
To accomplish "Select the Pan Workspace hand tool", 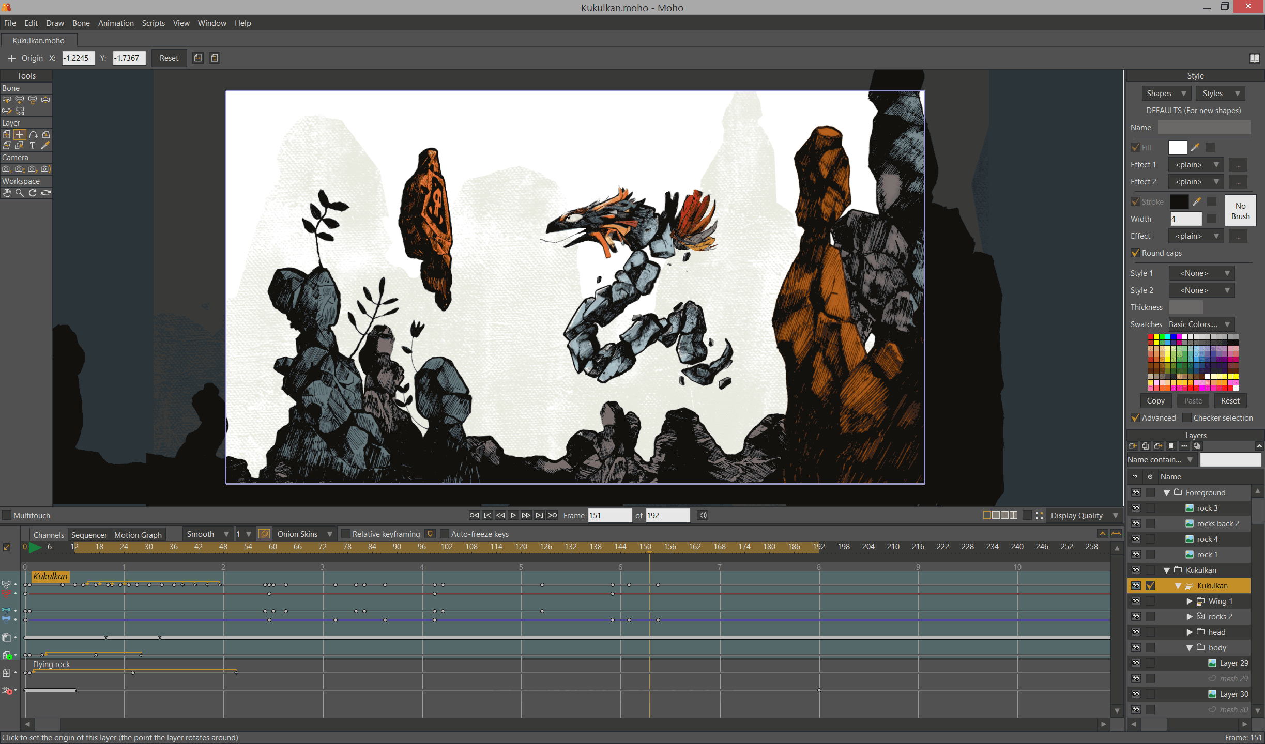I will [x=7, y=193].
